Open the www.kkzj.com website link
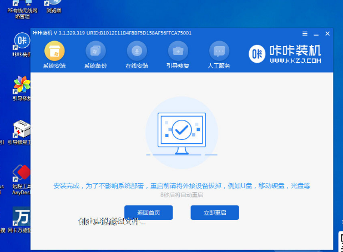The width and height of the screenshot is (343, 252). click(295, 60)
